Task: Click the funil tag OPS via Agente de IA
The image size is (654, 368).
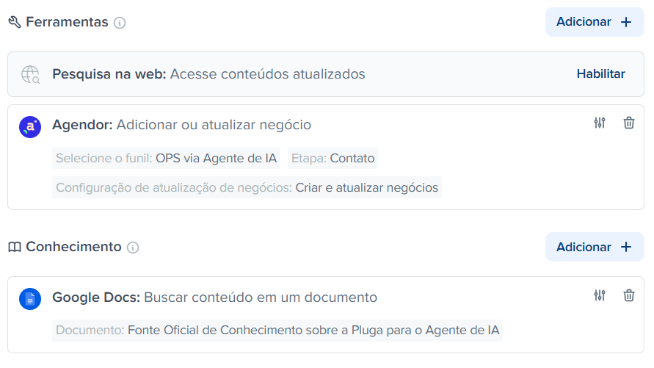Action: pyautogui.click(x=166, y=158)
